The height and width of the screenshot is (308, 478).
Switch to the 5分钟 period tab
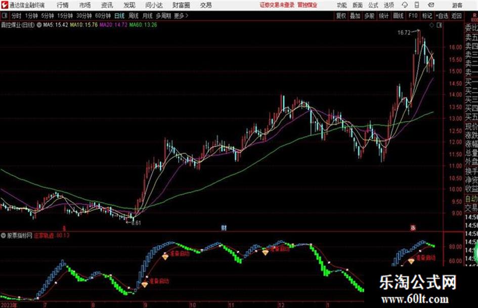click(x=48, y=16)
